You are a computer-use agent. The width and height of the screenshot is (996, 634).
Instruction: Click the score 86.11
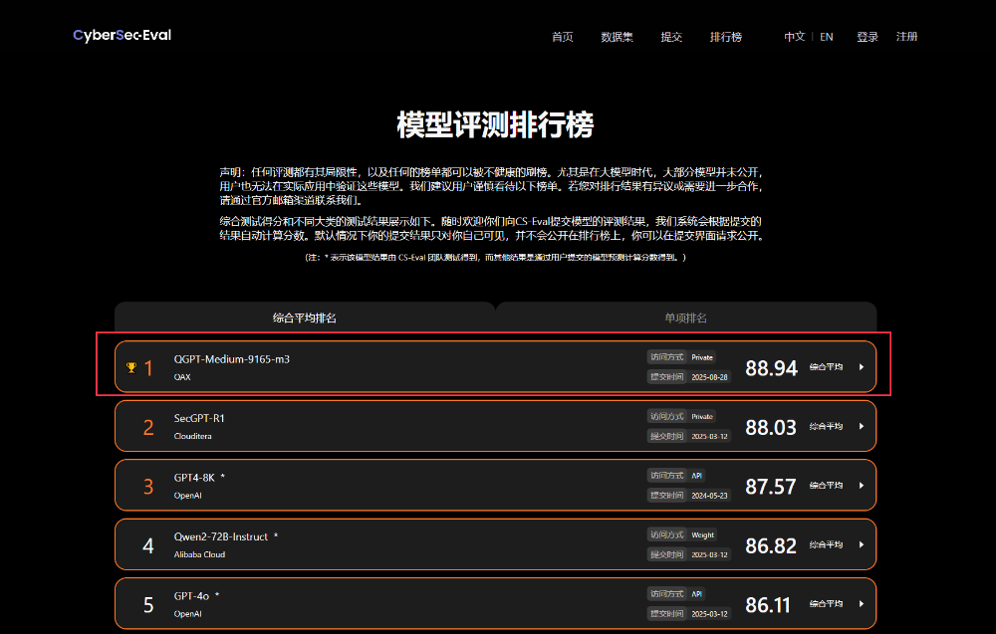(767, 605)
